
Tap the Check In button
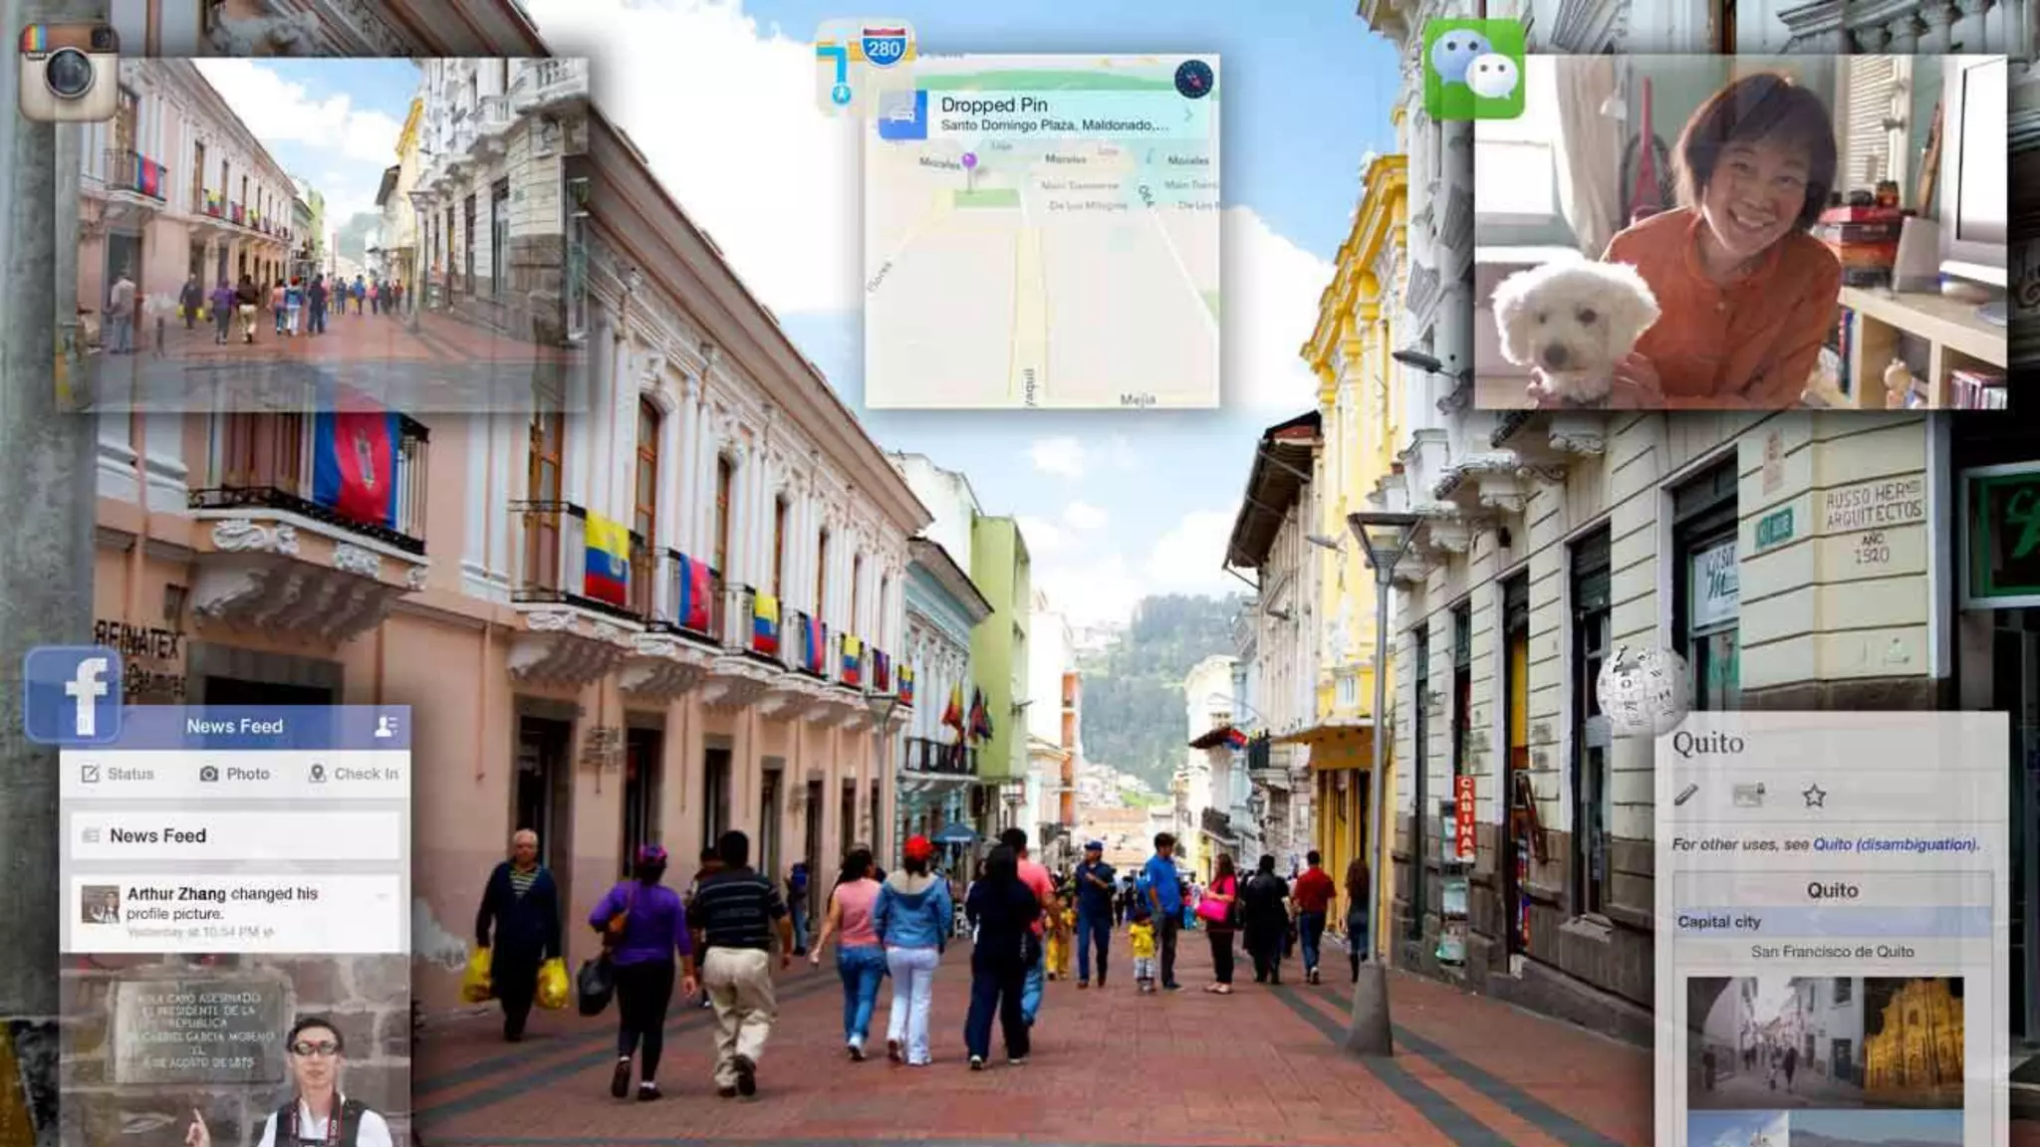pos(354,774)
